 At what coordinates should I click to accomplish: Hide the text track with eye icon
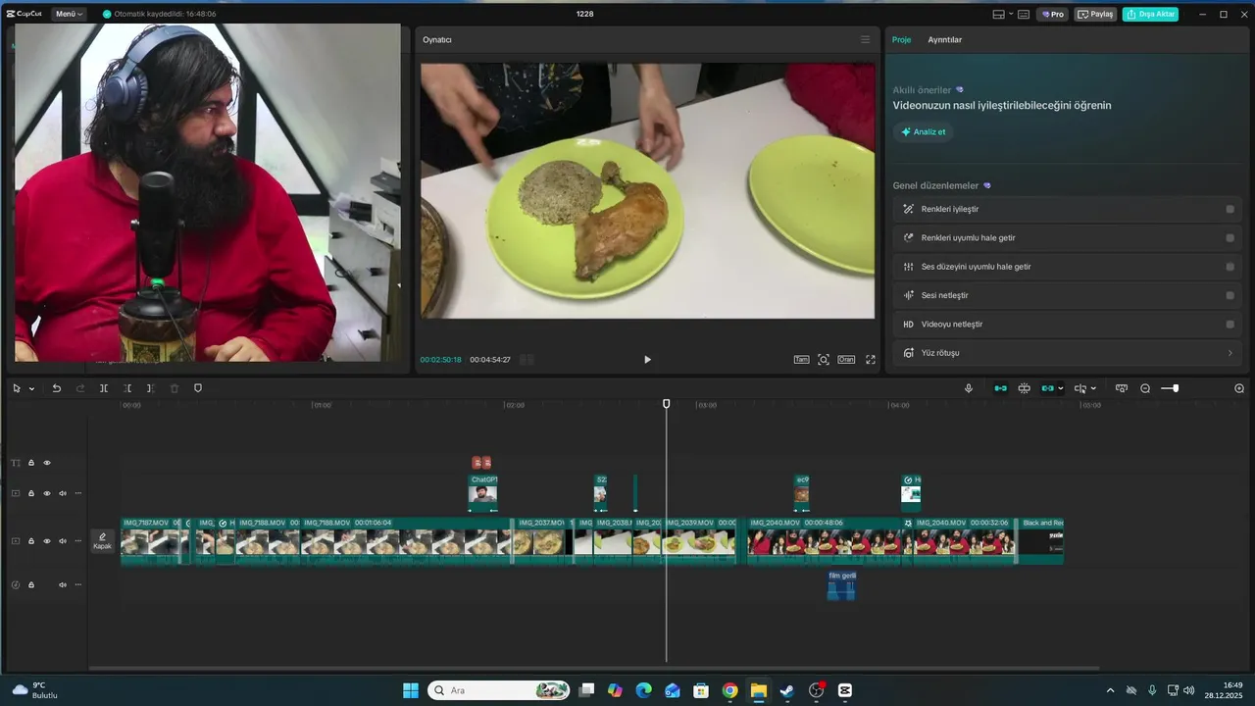pos(46,463)
